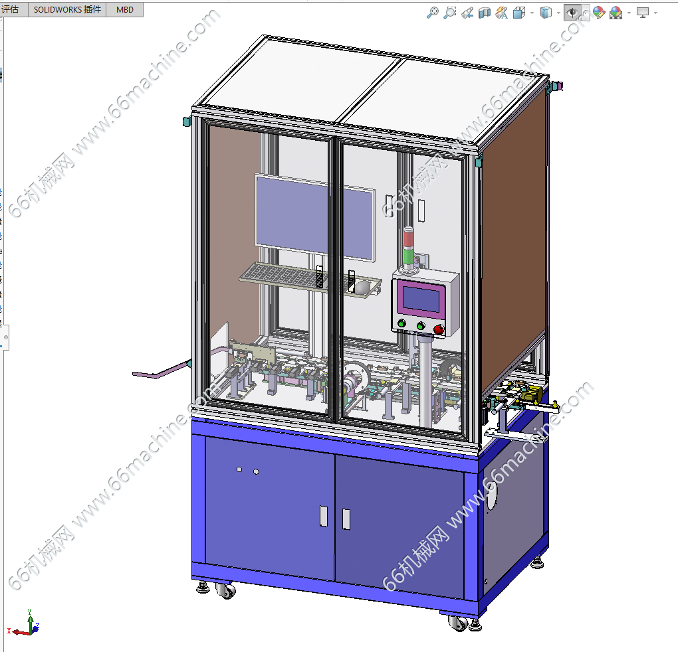Click the left blue cabinet door handle

click(x=324, y=516)
